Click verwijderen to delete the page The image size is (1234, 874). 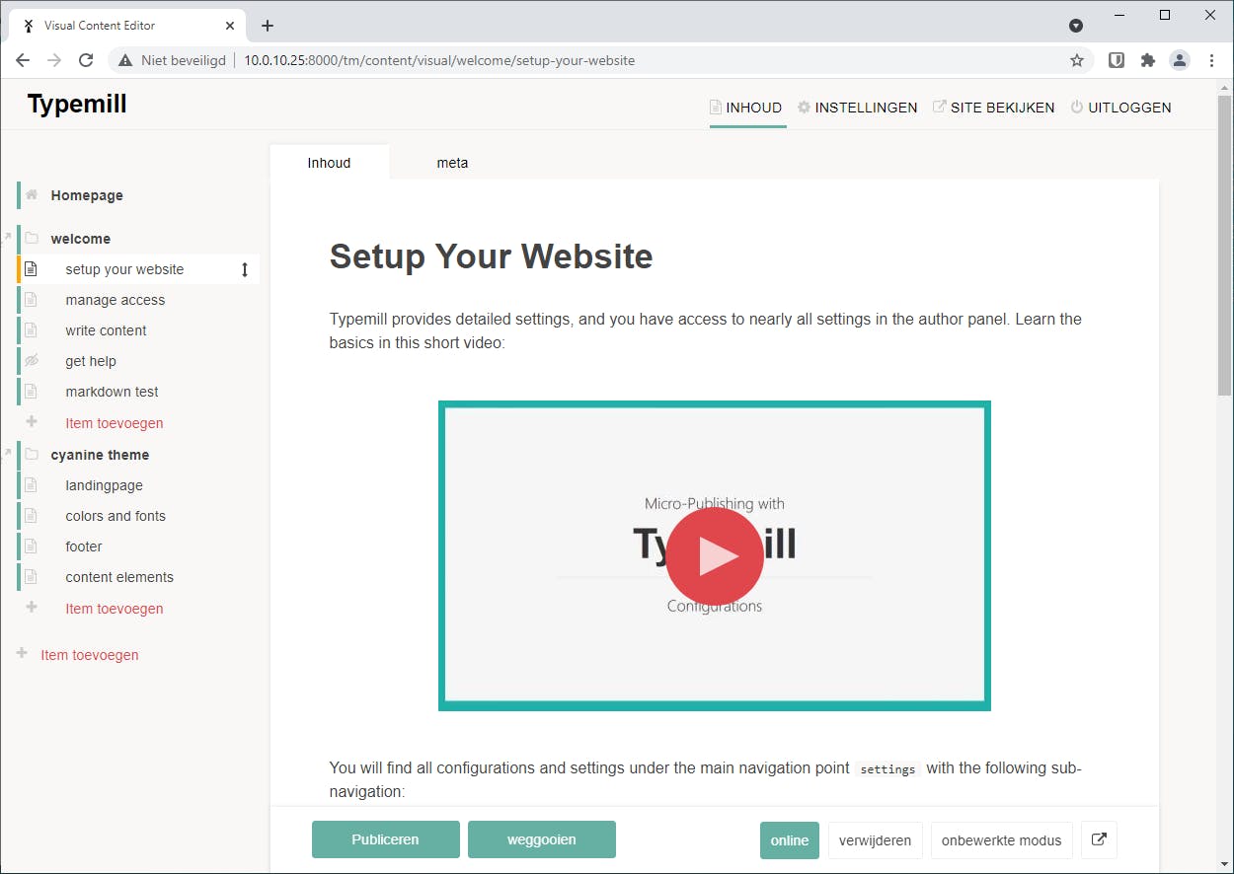[x=875, y=839]
